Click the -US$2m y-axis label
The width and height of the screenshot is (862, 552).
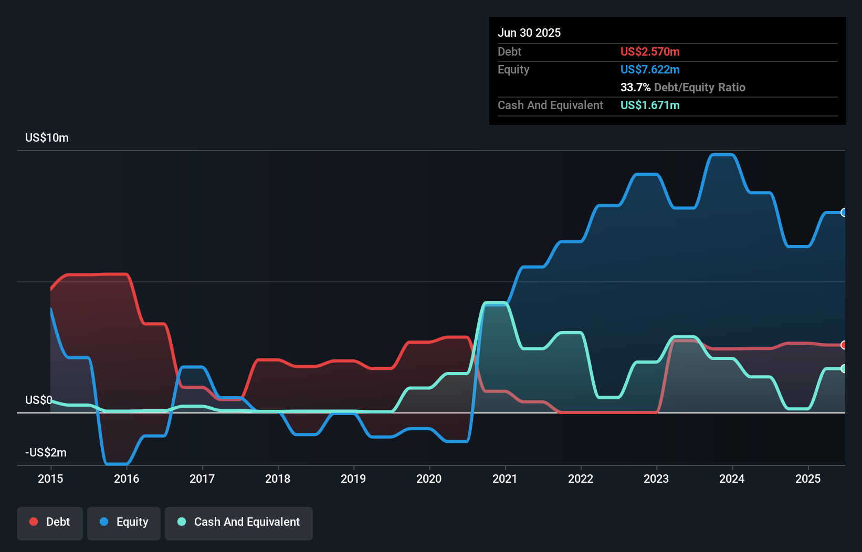(46, 452)
